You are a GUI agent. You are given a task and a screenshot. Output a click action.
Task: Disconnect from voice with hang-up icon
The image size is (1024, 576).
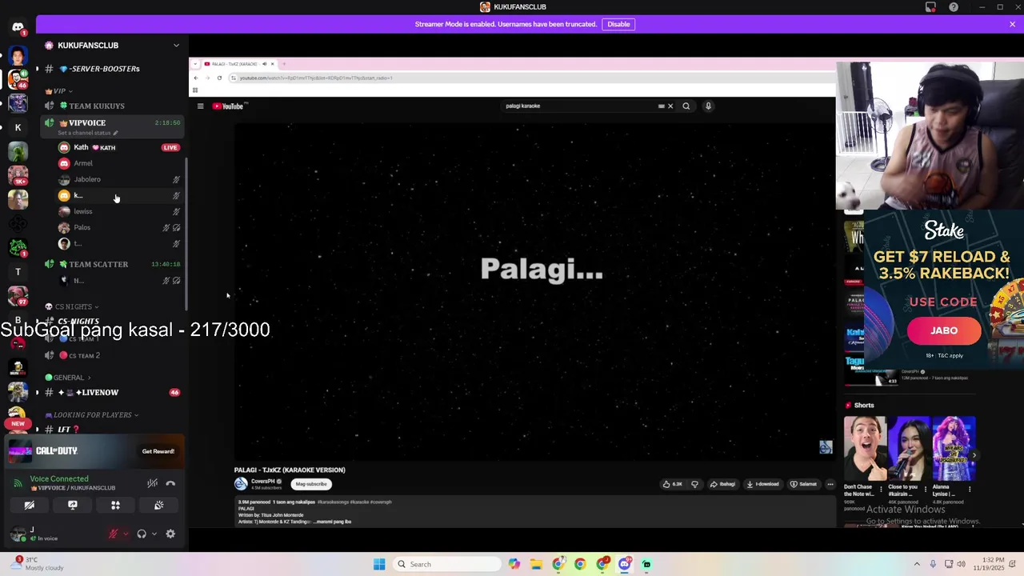click(x=170, y=483)
